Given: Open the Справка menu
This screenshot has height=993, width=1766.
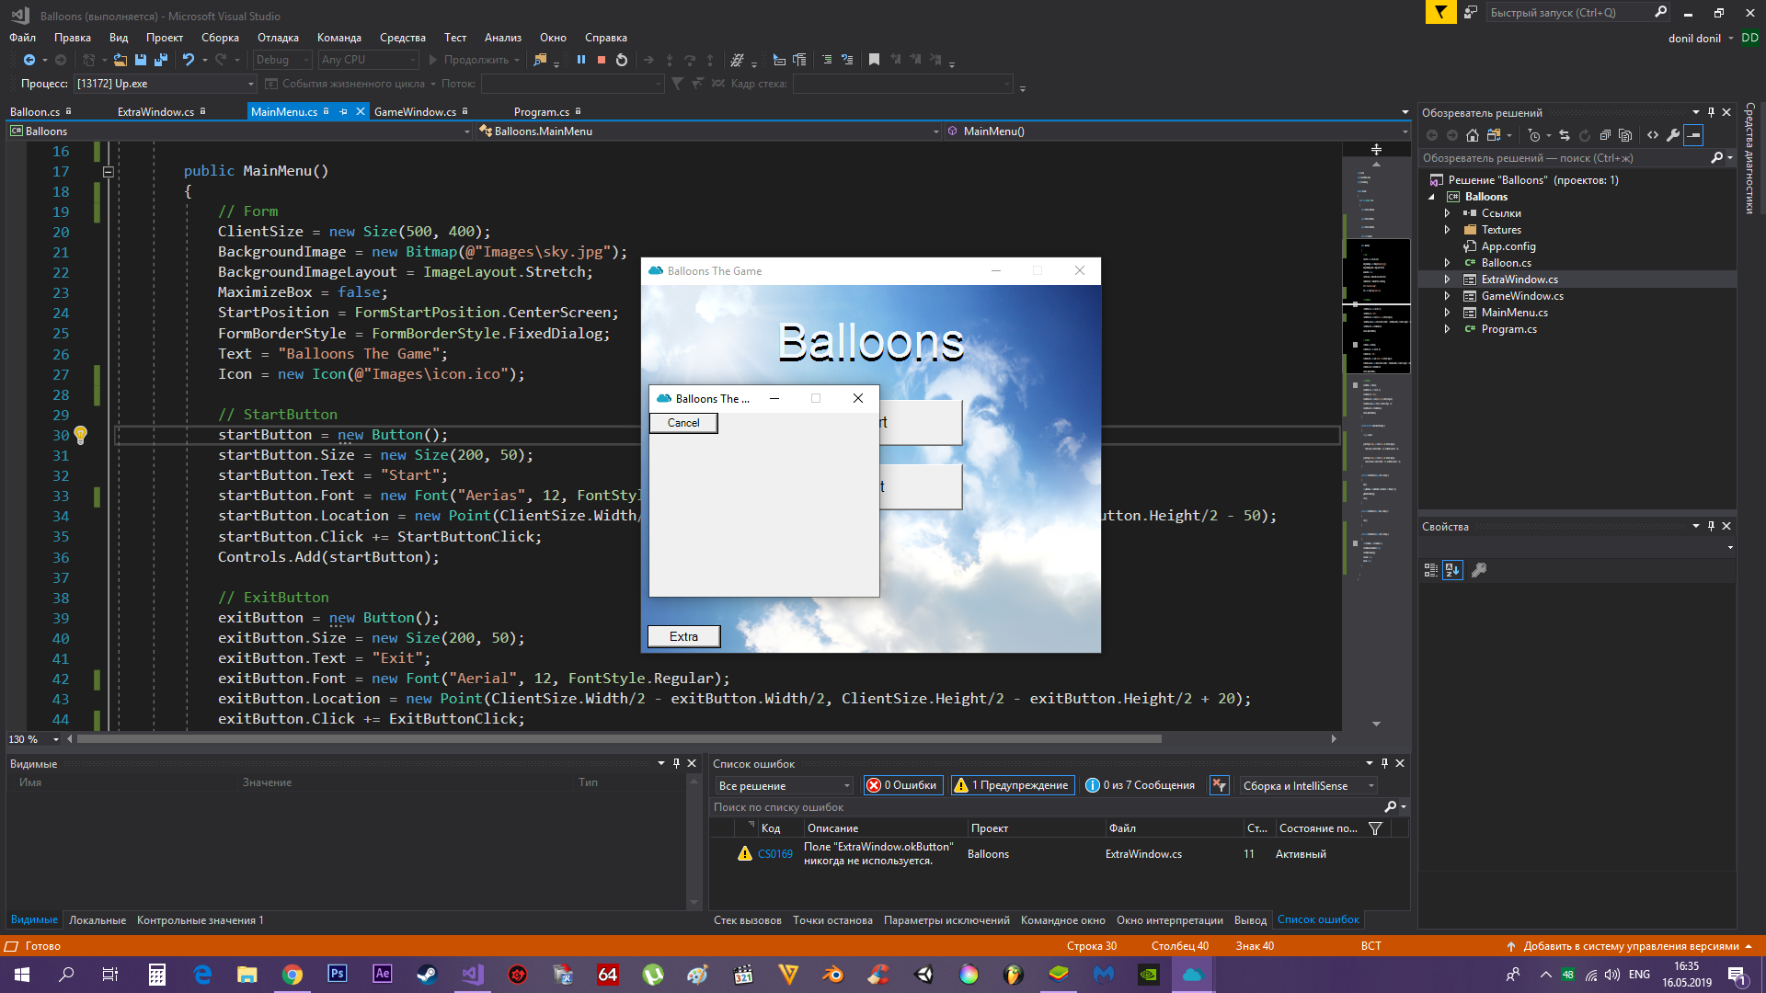Looking at the screenshot, I should 606,38.
